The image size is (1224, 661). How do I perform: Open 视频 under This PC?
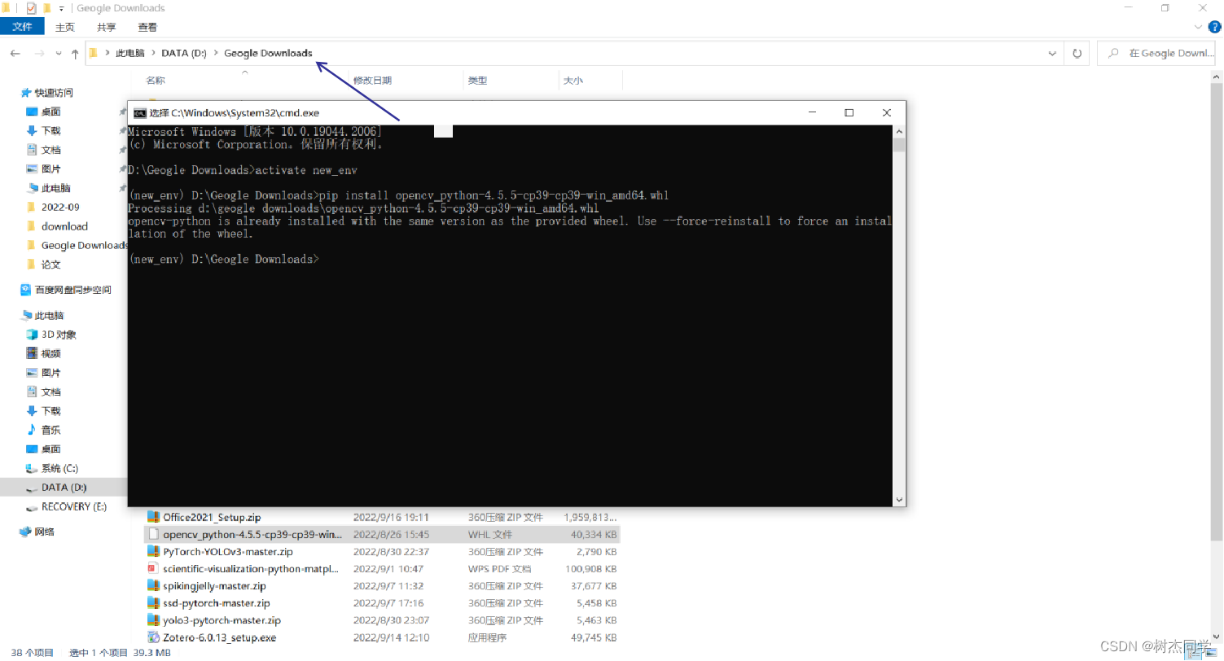pyautogui.click(x=50, y=353)
